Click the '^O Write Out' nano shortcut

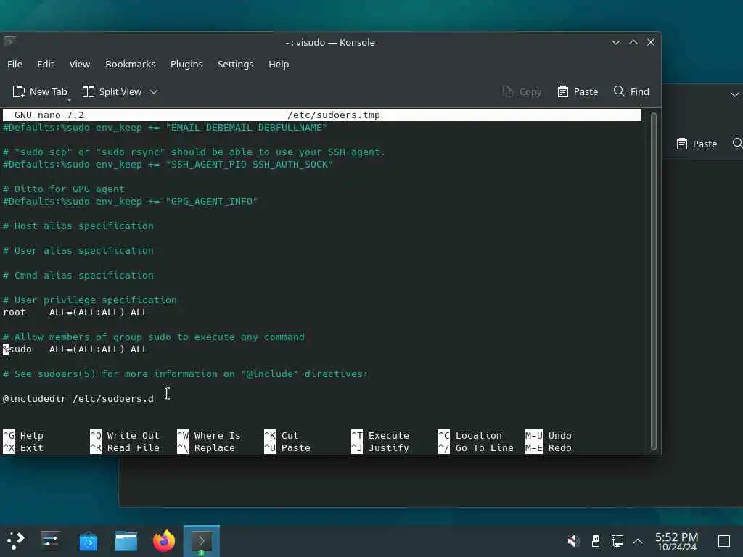click(x=125, y=436)
